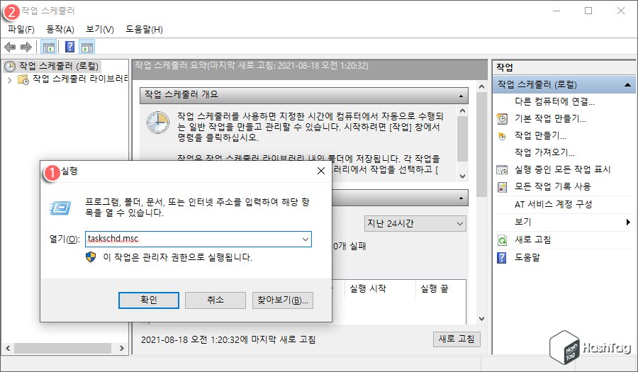
Task: Click the 실행 끝 column header
Action: point(434,288)
